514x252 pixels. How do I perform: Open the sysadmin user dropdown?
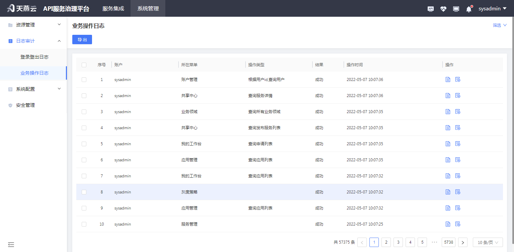(492, 8)
